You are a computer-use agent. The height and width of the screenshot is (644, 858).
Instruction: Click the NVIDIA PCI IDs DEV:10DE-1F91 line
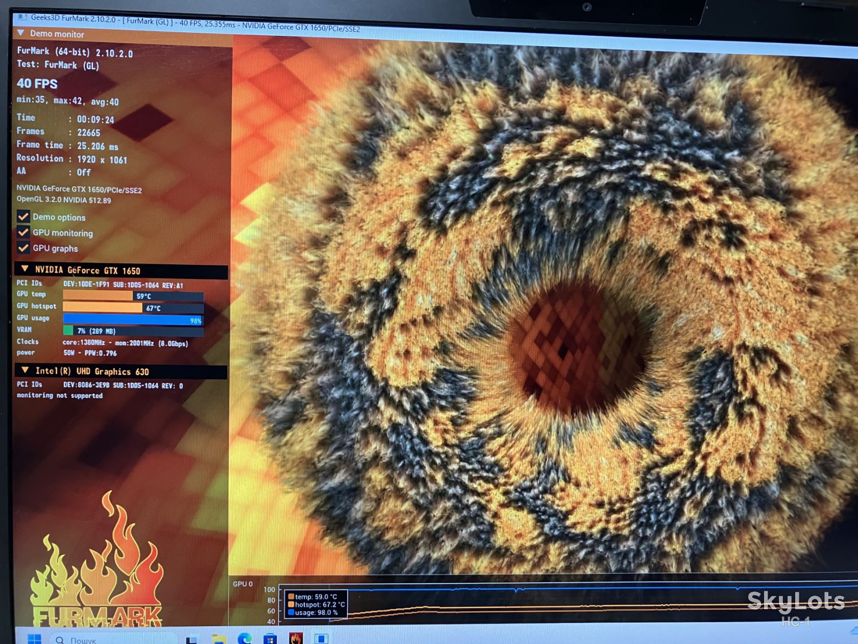pyautogui.click(x=123, y=285)
